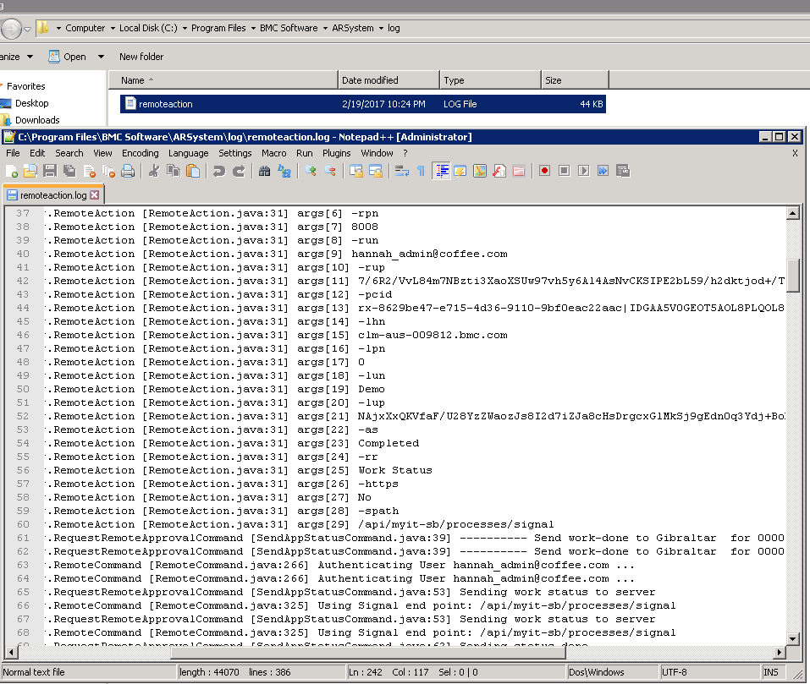Expand the Open button dropdown arrow in Explorer

click(101, 57)
